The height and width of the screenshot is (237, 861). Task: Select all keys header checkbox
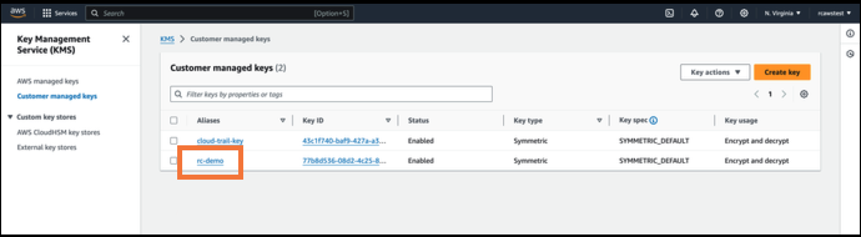click(x=174, y=120)
